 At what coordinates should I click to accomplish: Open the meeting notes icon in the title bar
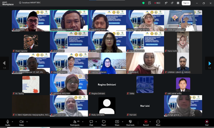[149, 3]
